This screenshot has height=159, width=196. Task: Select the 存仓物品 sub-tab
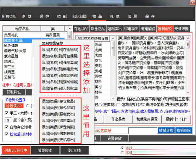click(x=81, y=29)
